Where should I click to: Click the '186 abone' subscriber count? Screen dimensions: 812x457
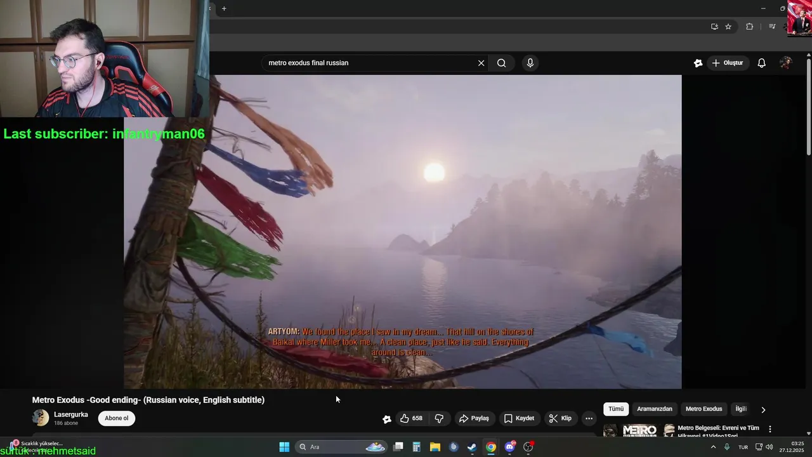tap(66, 423)
